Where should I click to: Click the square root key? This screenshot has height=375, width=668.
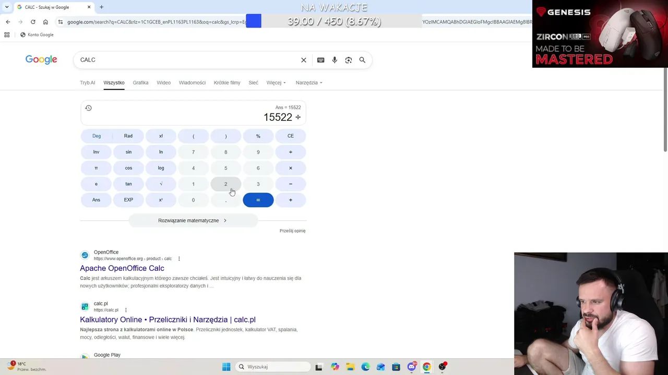click(161, 184)
